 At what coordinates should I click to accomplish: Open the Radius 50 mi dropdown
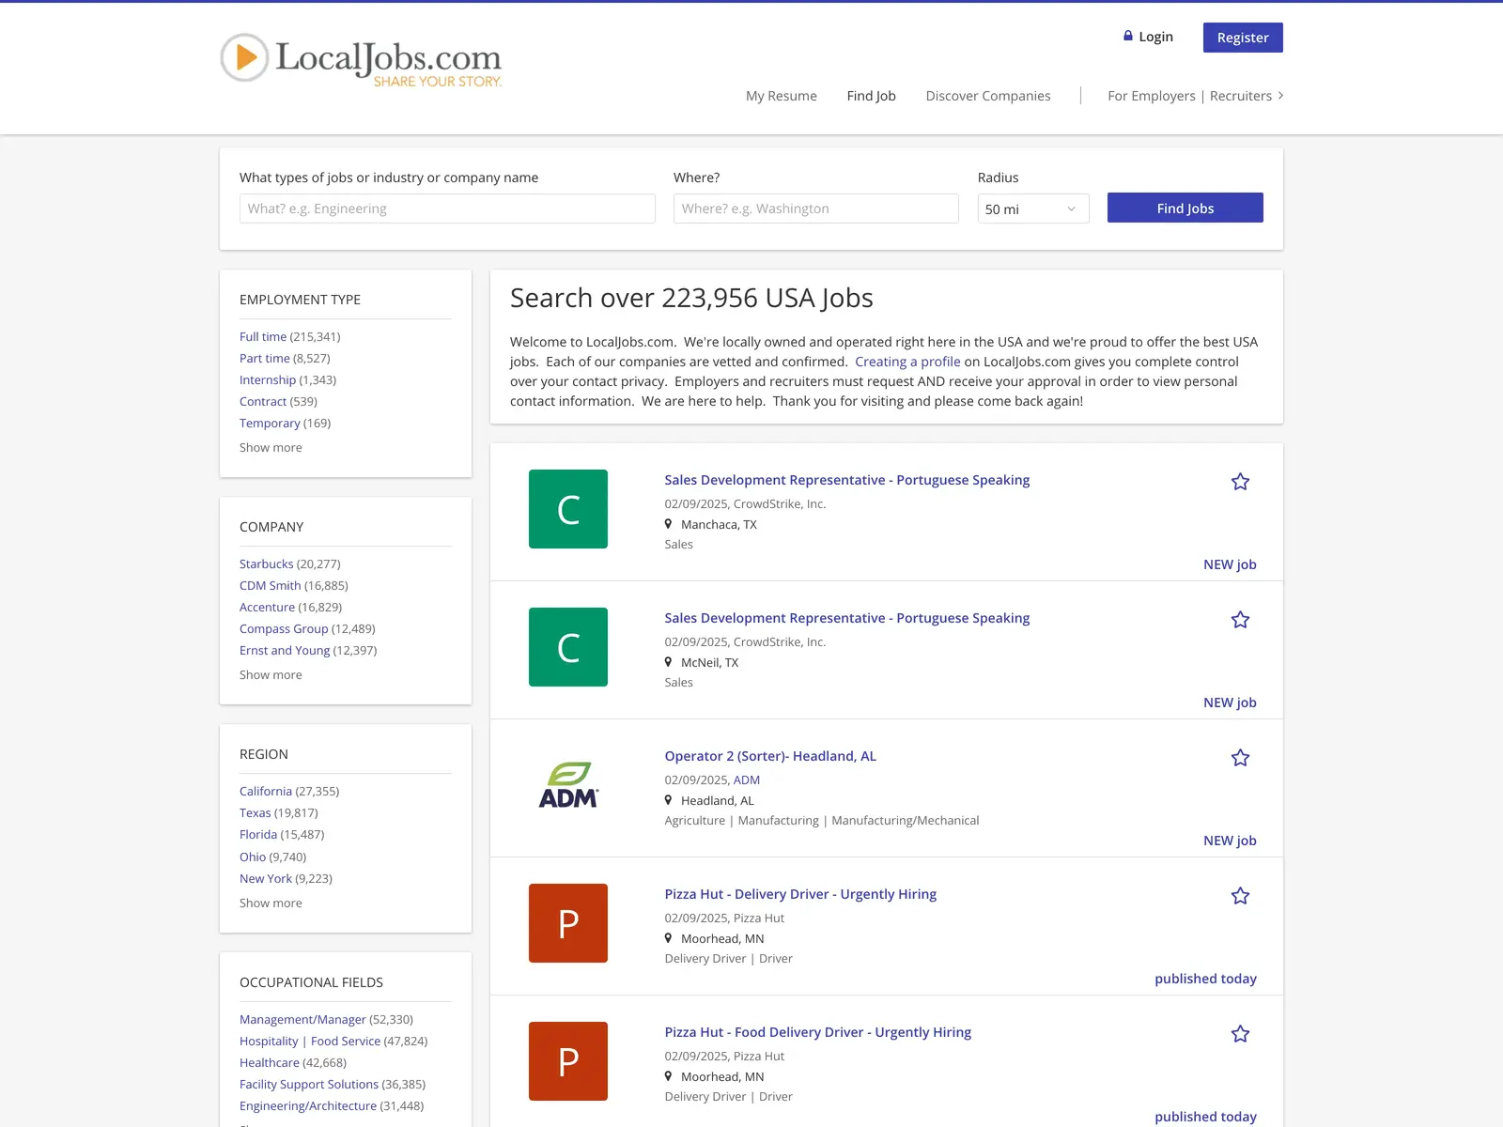[1033, 208]
